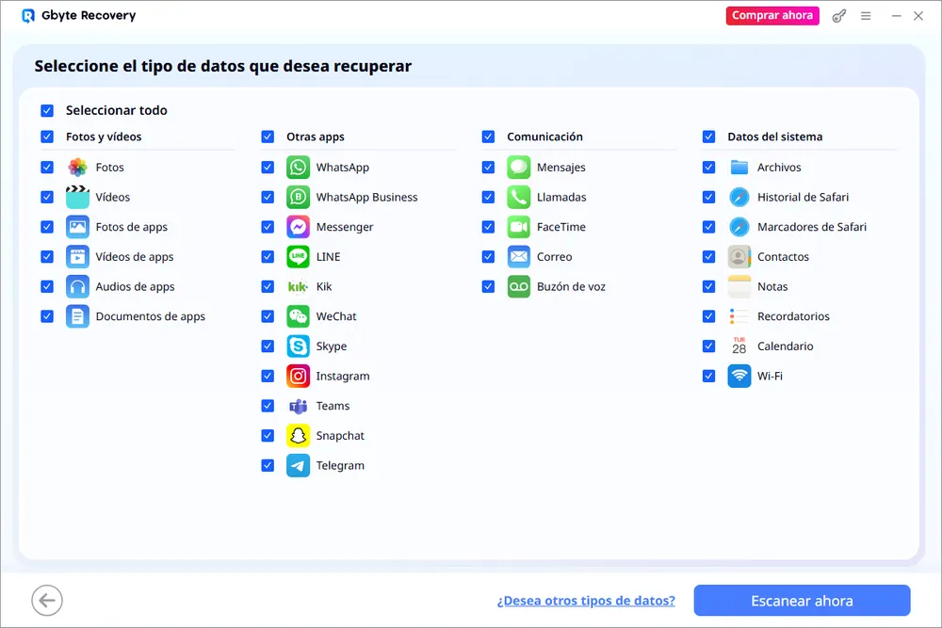Click the Skype icon
Screen dimensions: 942x628
point(298,346)
